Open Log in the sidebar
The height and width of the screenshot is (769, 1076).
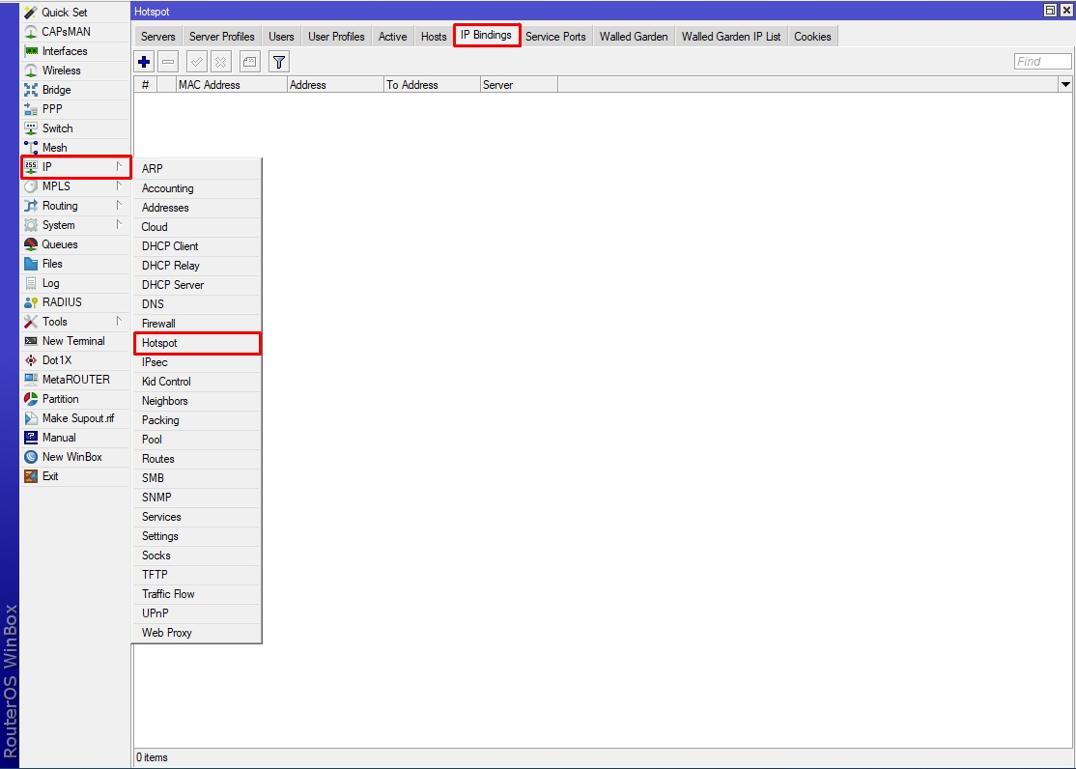[x=74, y=282]
